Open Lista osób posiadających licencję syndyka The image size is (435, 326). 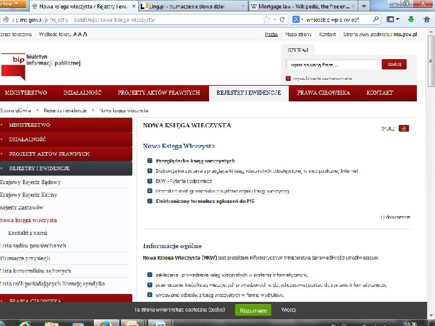point(53,284)
